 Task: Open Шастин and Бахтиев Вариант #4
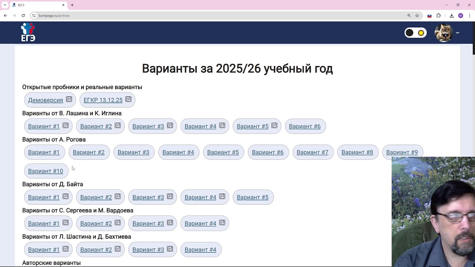tap(200, 250)
